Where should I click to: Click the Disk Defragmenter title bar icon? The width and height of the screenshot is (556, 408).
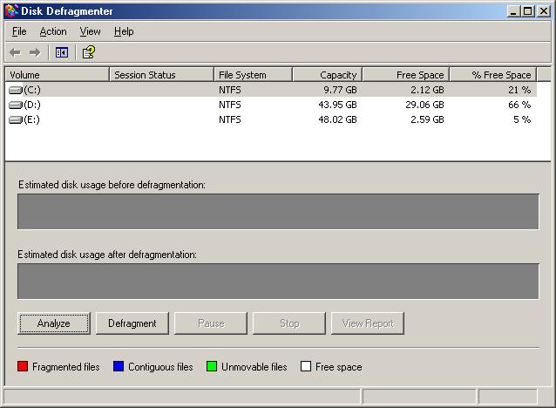[11, 11]
